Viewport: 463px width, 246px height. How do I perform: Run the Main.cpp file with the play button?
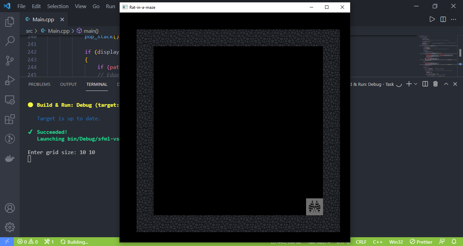(432, 19)
